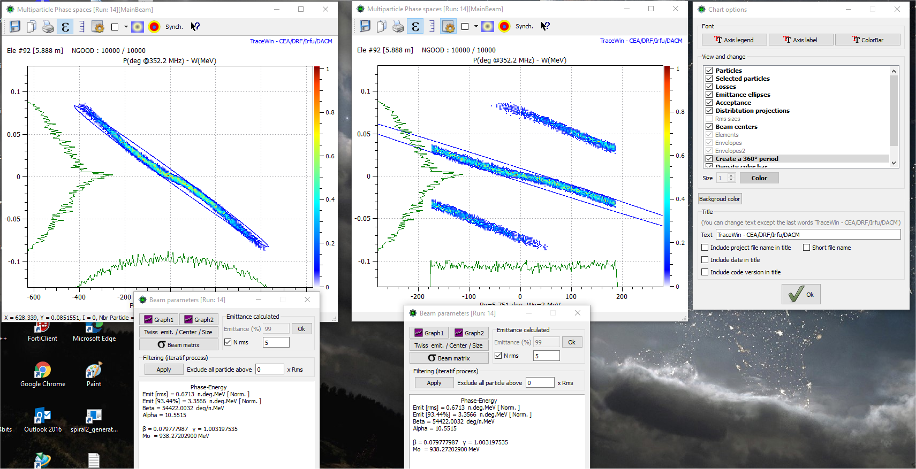Toggle the Beam centers checkbox
Screen dimensions: 916x469
click(x=709, y=127)
